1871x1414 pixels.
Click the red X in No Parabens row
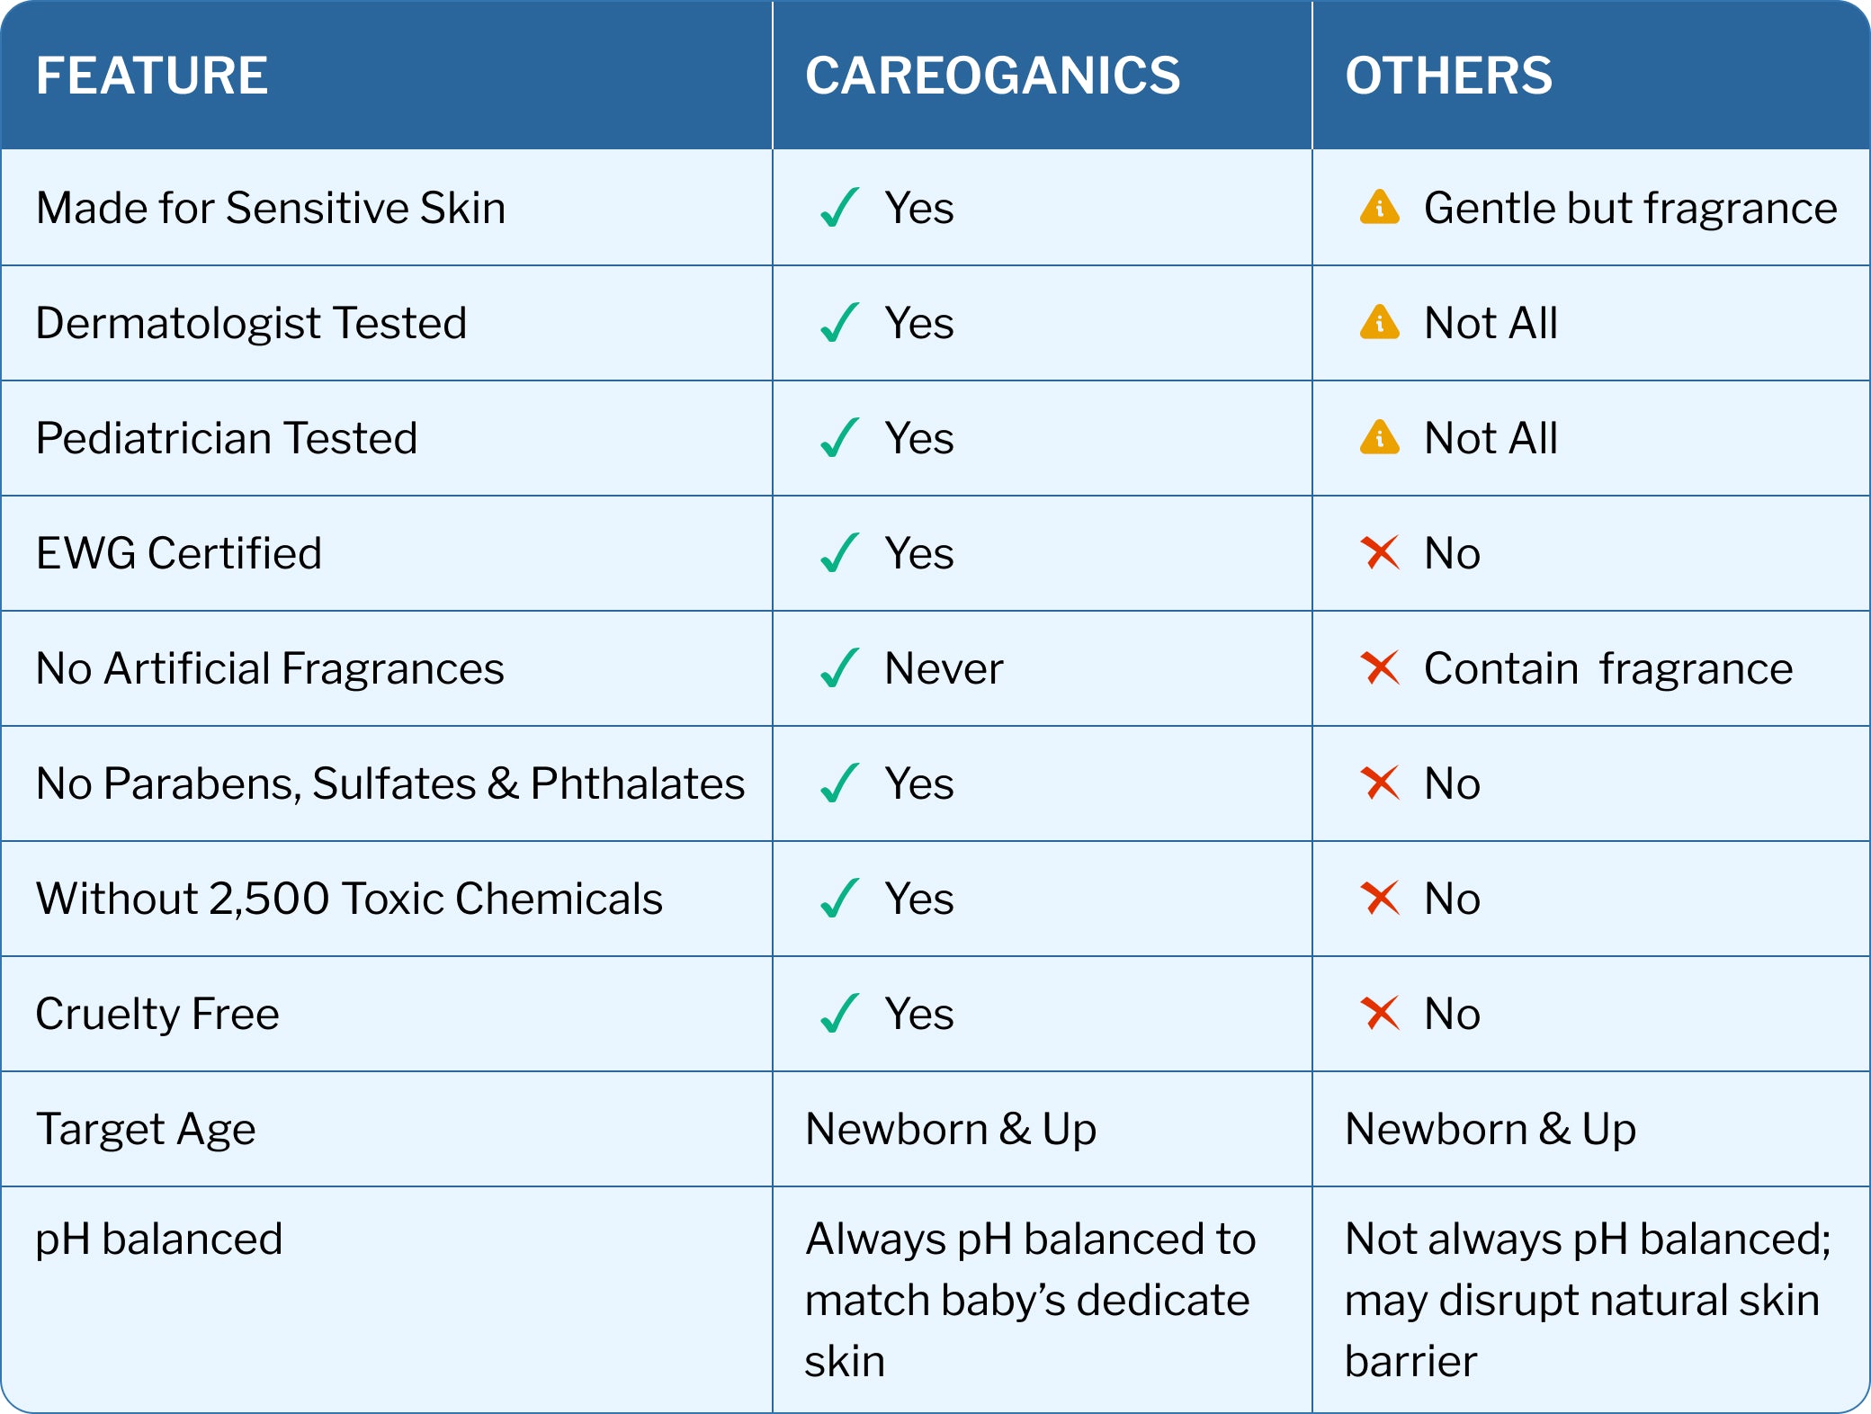pyautogui.click(x=1380, y=783)
